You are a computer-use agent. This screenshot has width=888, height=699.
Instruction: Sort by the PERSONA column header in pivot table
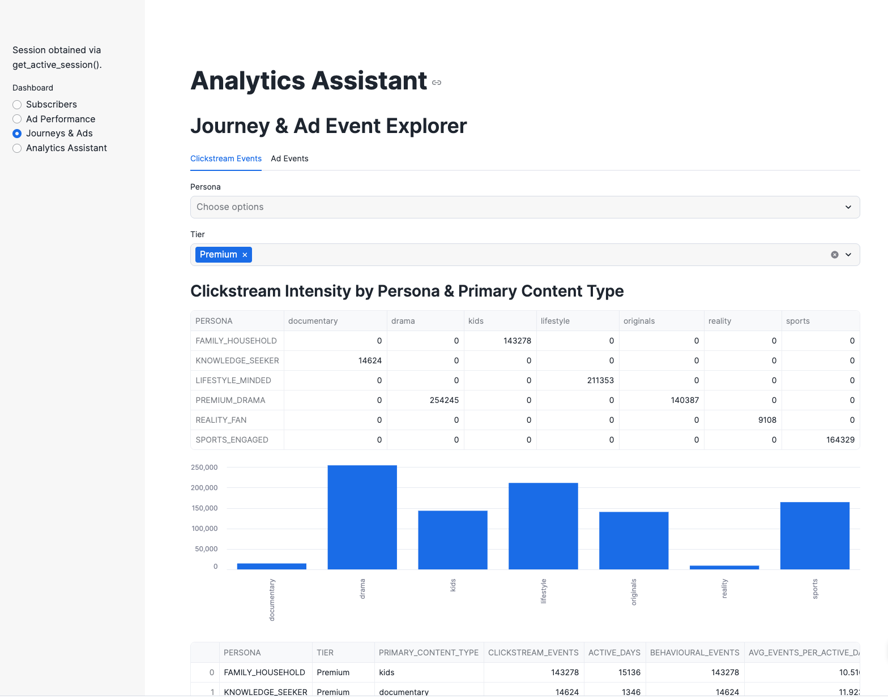tap(214, 321)
